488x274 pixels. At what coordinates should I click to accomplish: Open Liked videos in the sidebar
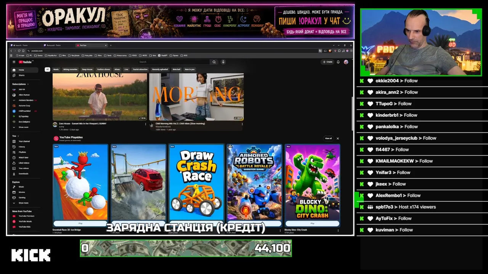pos(25,163)
